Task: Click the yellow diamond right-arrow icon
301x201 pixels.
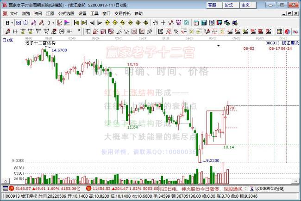Action: pos(115,23)
